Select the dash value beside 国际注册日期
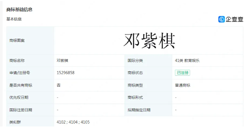The image size is (252, 133). pos(57,110)
